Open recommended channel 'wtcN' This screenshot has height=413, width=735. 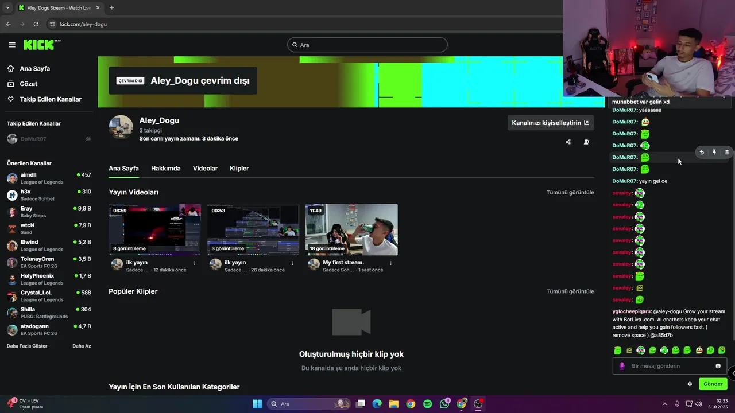coord(49,229)
